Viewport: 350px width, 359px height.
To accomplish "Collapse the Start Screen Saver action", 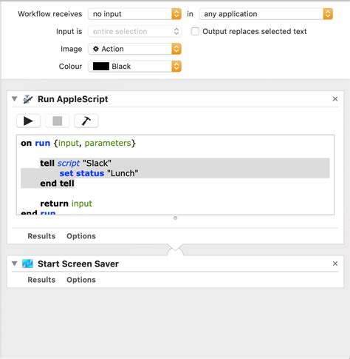I will pos(15,264).
